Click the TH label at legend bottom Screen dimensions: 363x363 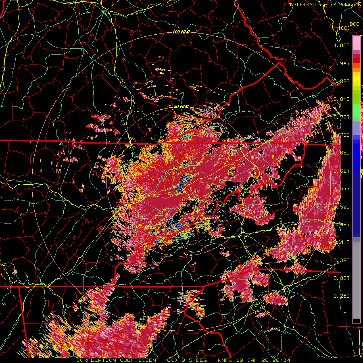[346, 314]
